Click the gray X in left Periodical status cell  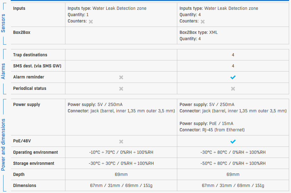(x=121, y=89)
